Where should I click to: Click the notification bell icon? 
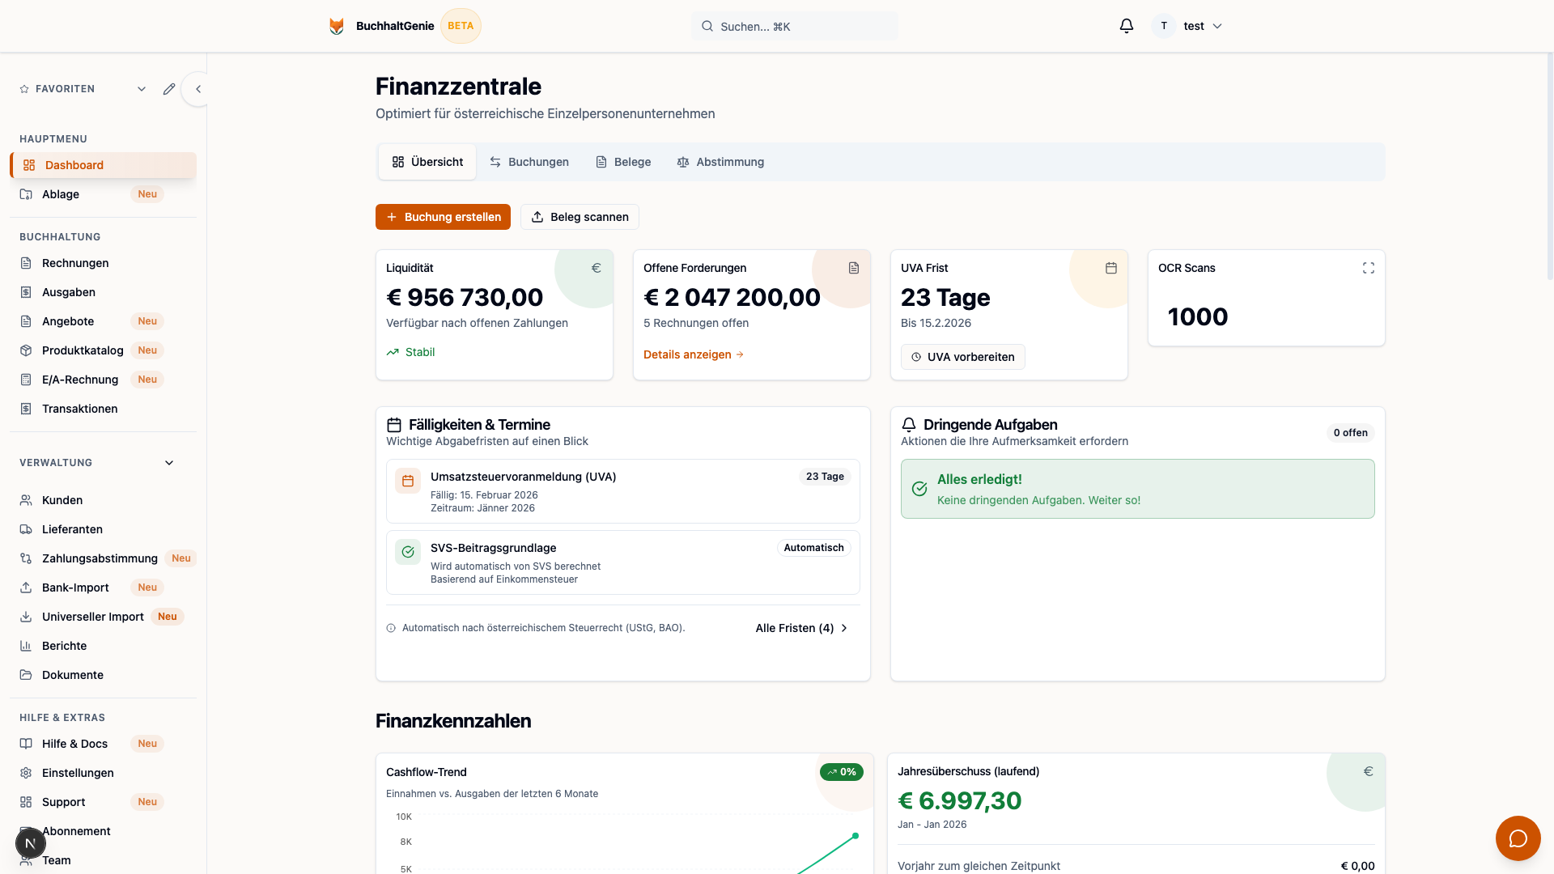[x=1126, y=26]
